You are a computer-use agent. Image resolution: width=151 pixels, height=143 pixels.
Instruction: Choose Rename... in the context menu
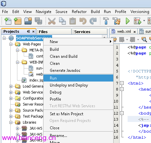pos(78,136)
